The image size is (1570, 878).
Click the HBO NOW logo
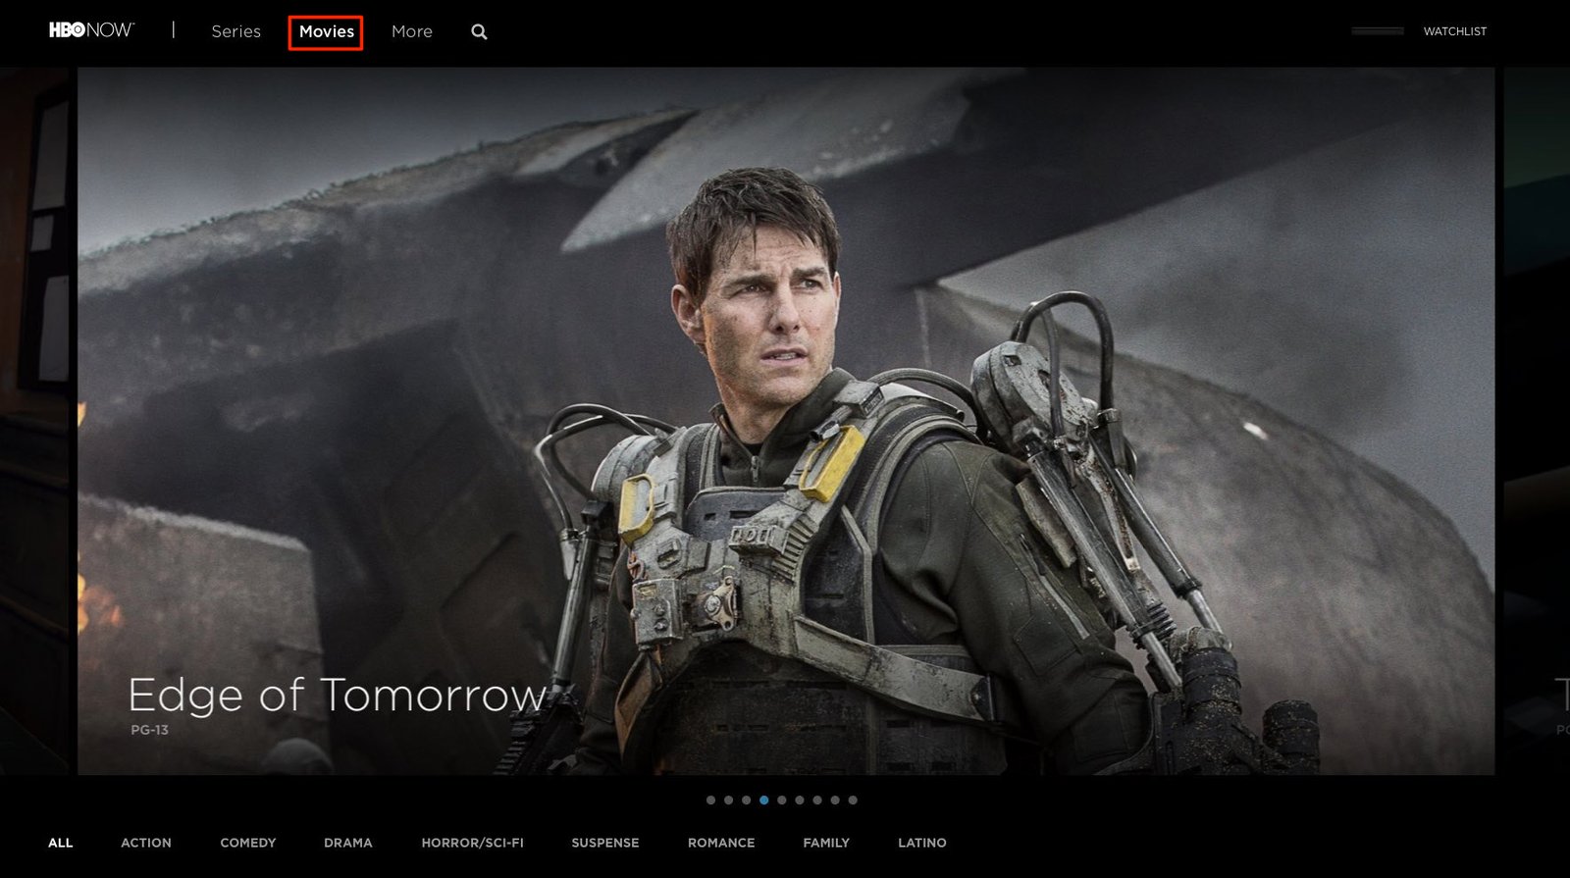(x=91, y=30)
